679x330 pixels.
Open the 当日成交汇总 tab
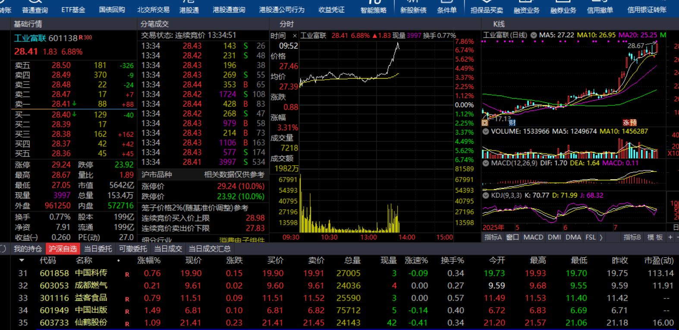[x=210, y=249]
